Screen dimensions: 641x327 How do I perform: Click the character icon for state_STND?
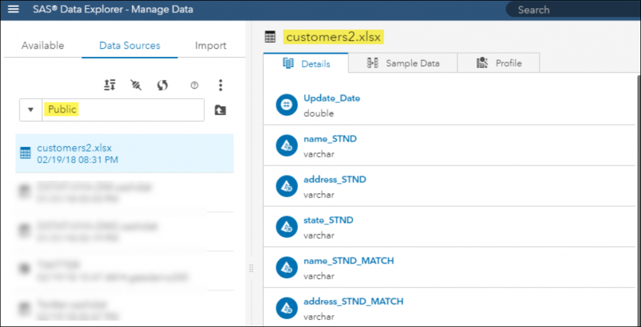click(287, 226)
